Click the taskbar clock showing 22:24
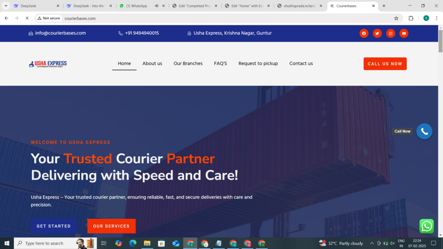This screenshot has width=443, height=249. (x=417, y=243)
